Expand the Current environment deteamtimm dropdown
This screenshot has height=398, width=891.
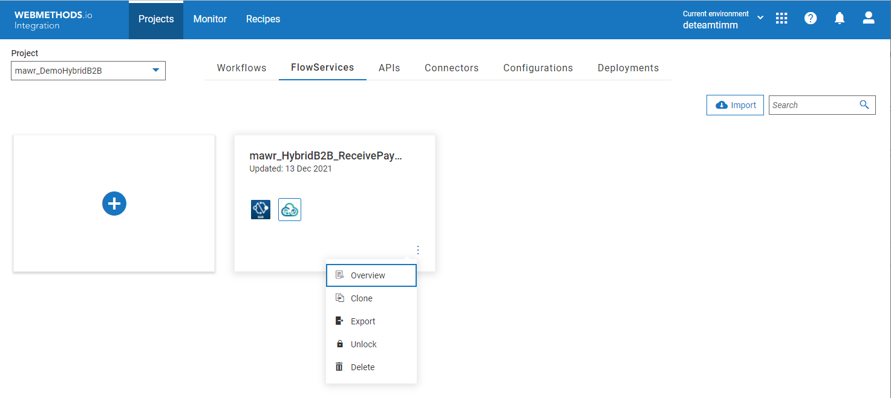coord(760,18)
